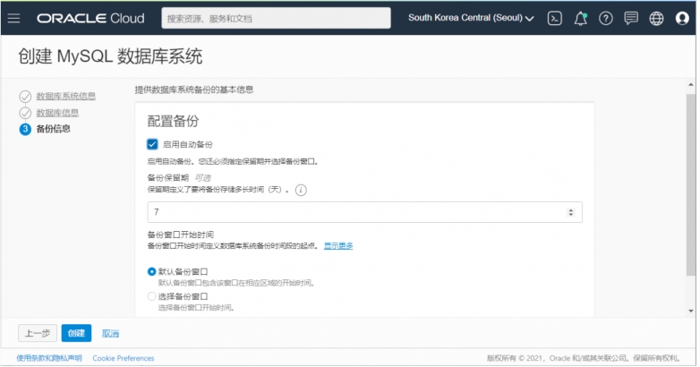Open the user profile avatar
Viewport: 700px width, 367px height.
682,18
